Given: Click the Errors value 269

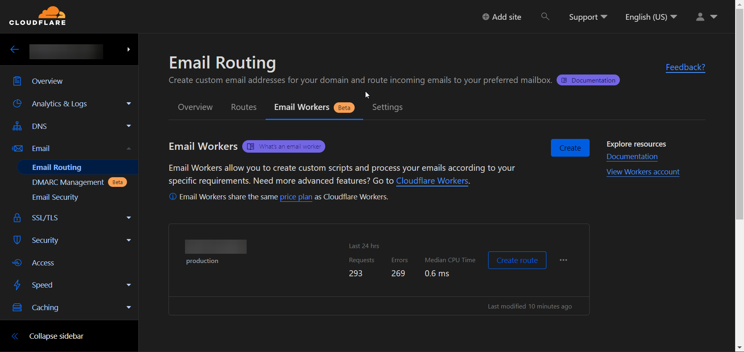Looking at the screenshot, I should [398, 273].
